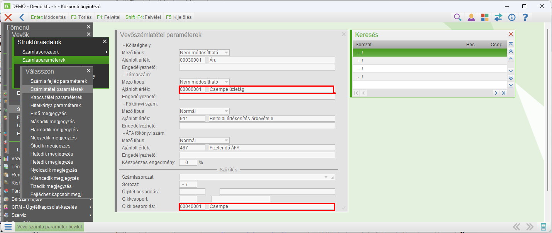Viewport: 552px width, 233px height.
Task: Open Költséghely Mező típus dropdown
Action: coord(226,52)
